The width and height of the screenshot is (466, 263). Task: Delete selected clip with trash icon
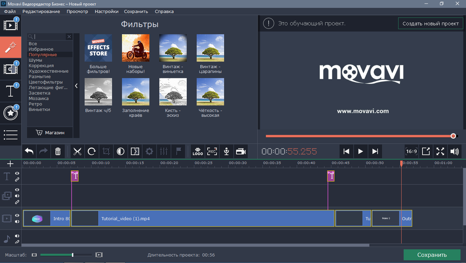(58, 151)
